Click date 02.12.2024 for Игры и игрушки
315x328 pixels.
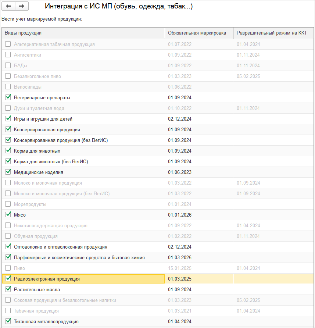click(180, 119)
